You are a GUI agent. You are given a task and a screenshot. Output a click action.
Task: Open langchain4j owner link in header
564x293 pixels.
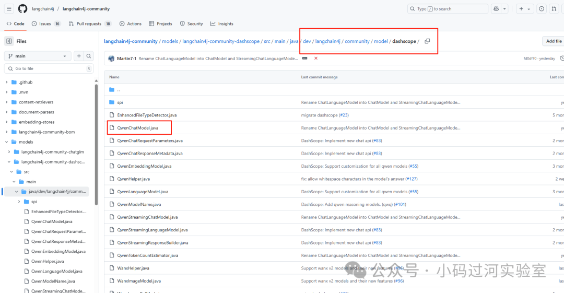(x=43, y=9)
